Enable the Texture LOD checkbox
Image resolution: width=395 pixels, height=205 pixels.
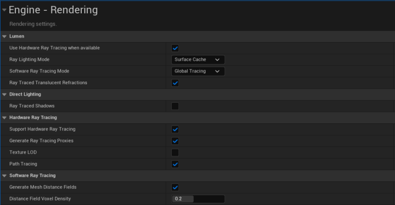(x=175, y=153)
